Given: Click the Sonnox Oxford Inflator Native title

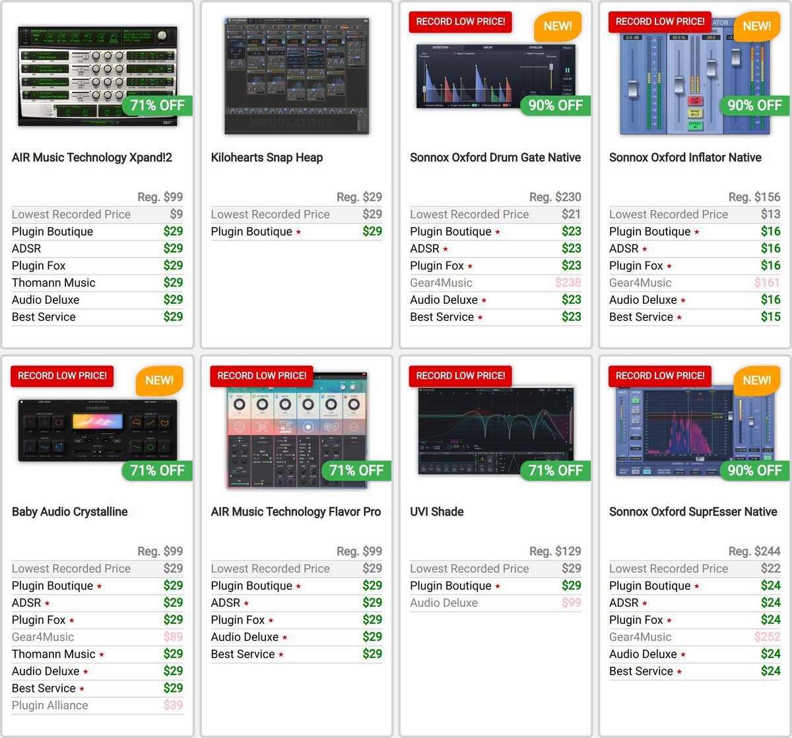Looking at the screenshot, I should coord(685,158).
